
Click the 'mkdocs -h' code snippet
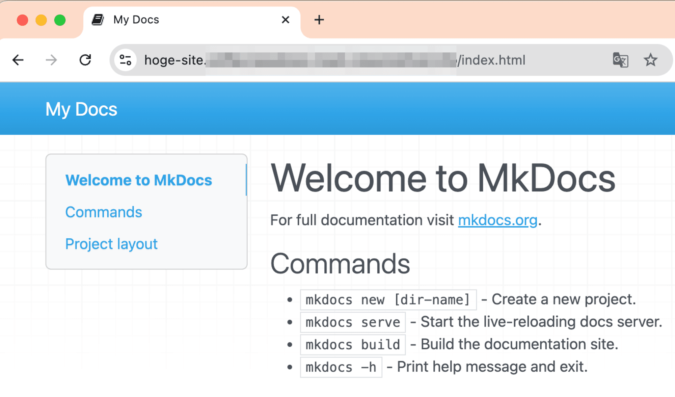click(341, 367)
